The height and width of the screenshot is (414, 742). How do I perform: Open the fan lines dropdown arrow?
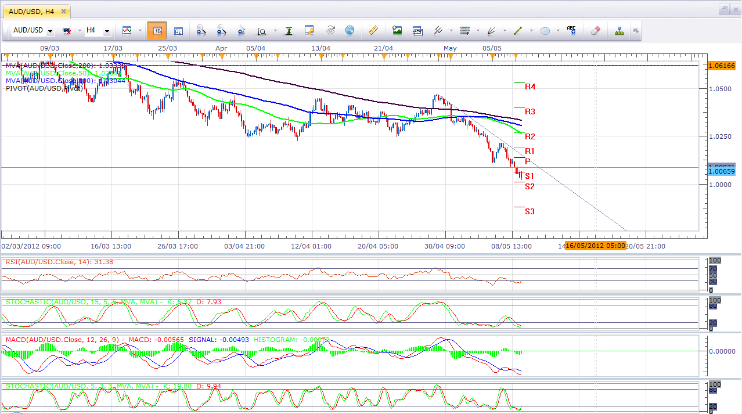(505, 31)
